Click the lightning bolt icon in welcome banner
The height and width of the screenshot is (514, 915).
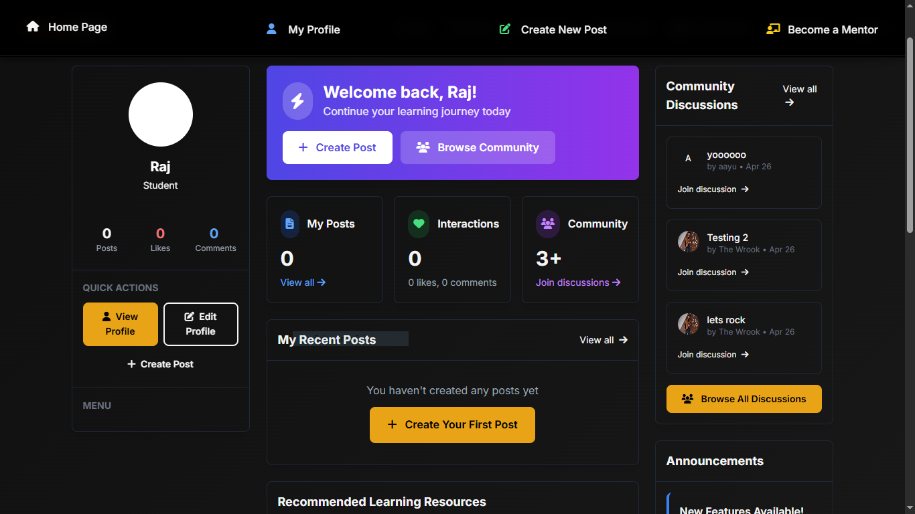(297, 101)
